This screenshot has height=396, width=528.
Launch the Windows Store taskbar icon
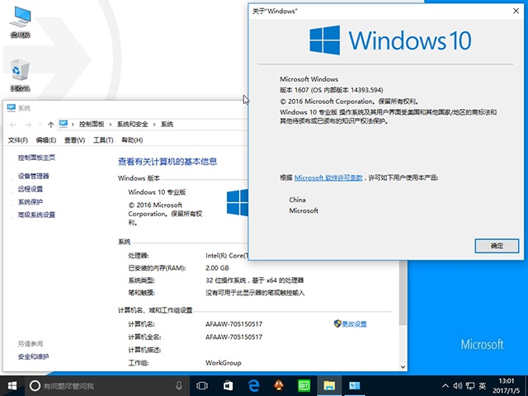click(228, 385)
